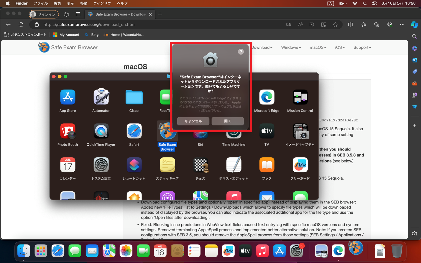This screenshot has width=421, height=263.
Task: Open the Support dropdown menu
Action: coord(362,47)
